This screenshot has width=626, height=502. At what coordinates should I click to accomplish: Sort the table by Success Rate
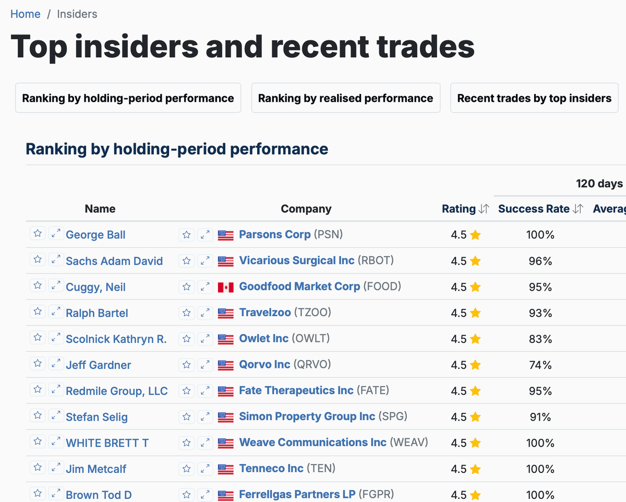click(x=534, y=209)
